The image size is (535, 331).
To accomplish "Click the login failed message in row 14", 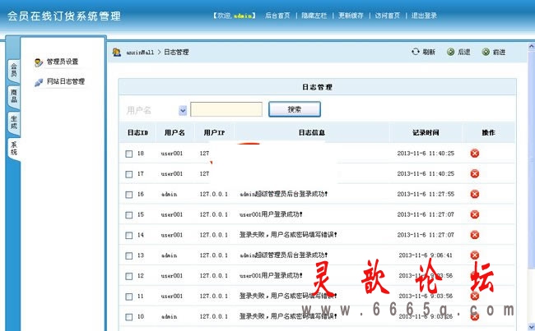I will click(x=288, y=235).
